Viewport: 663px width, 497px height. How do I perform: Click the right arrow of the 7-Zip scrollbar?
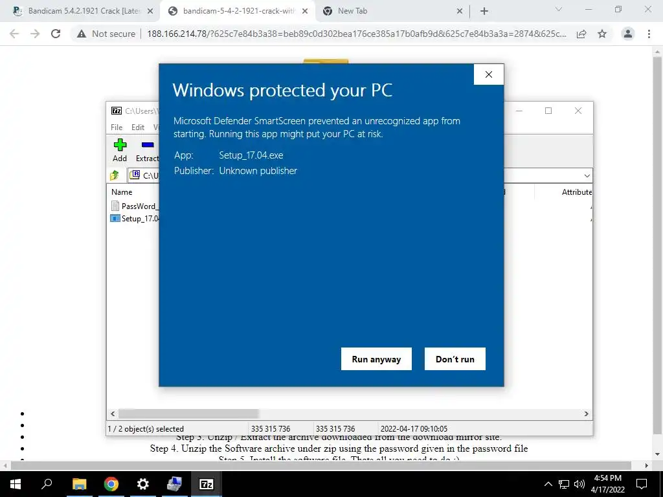[x=587, y=414]
